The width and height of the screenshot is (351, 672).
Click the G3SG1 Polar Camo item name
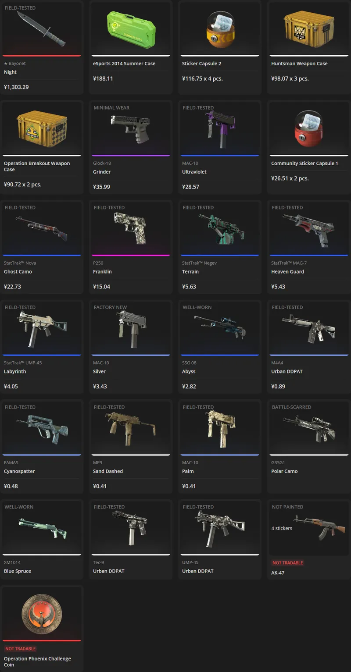[284, 472]
